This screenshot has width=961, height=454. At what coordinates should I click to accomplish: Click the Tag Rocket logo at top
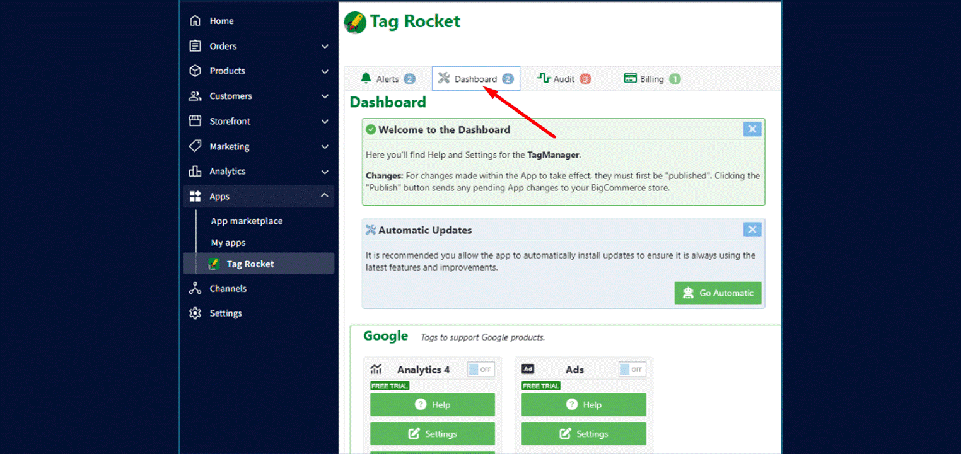tap(355, 22)
